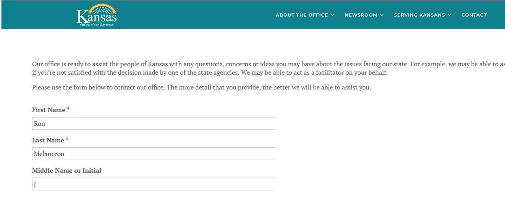
Task: Expand the Serving Kansans chevron arrow
Action: (449, 15)
